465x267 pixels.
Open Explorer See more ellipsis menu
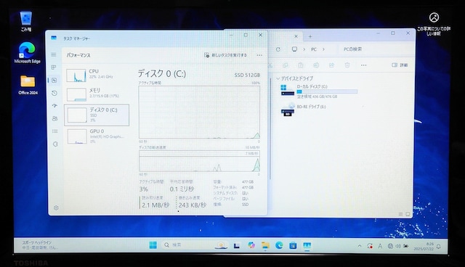click(x=363, y=65)
